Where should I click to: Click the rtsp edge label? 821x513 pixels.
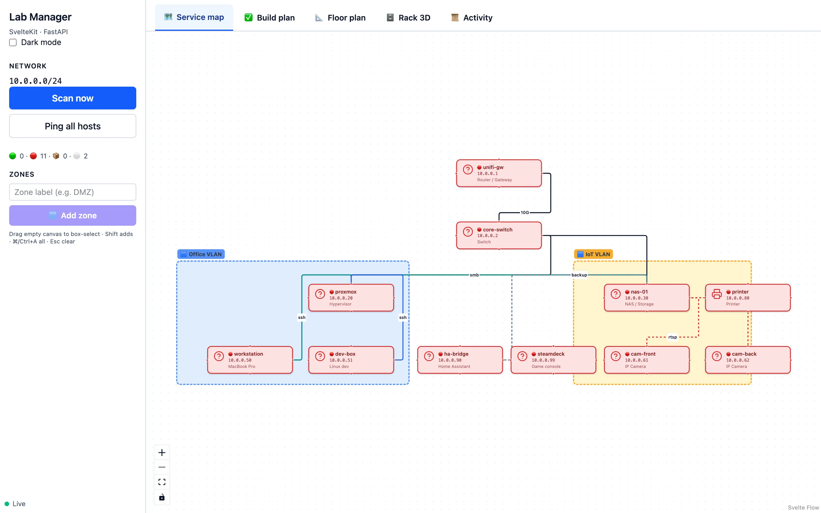(672, 337)
